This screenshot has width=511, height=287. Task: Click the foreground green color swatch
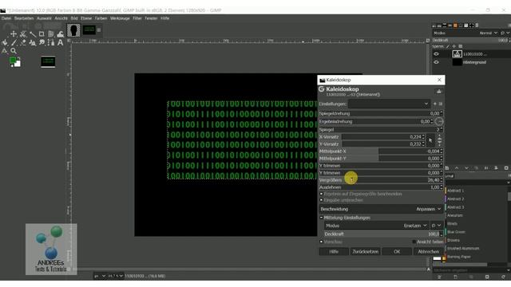click(13, 61)
